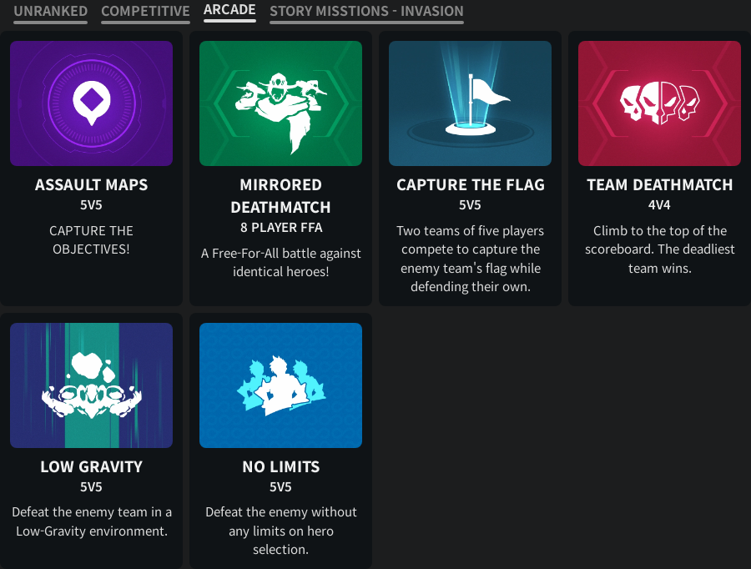Select the Low Gravity heading

tap(92, 467)
